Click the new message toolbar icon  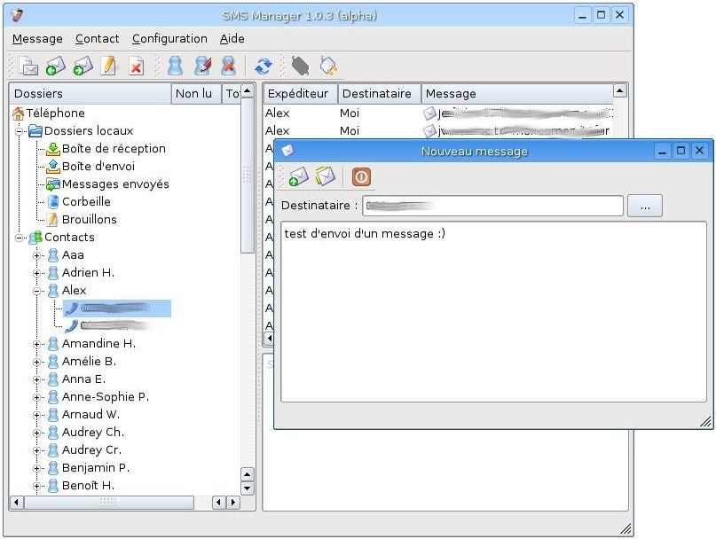(29, 66)
